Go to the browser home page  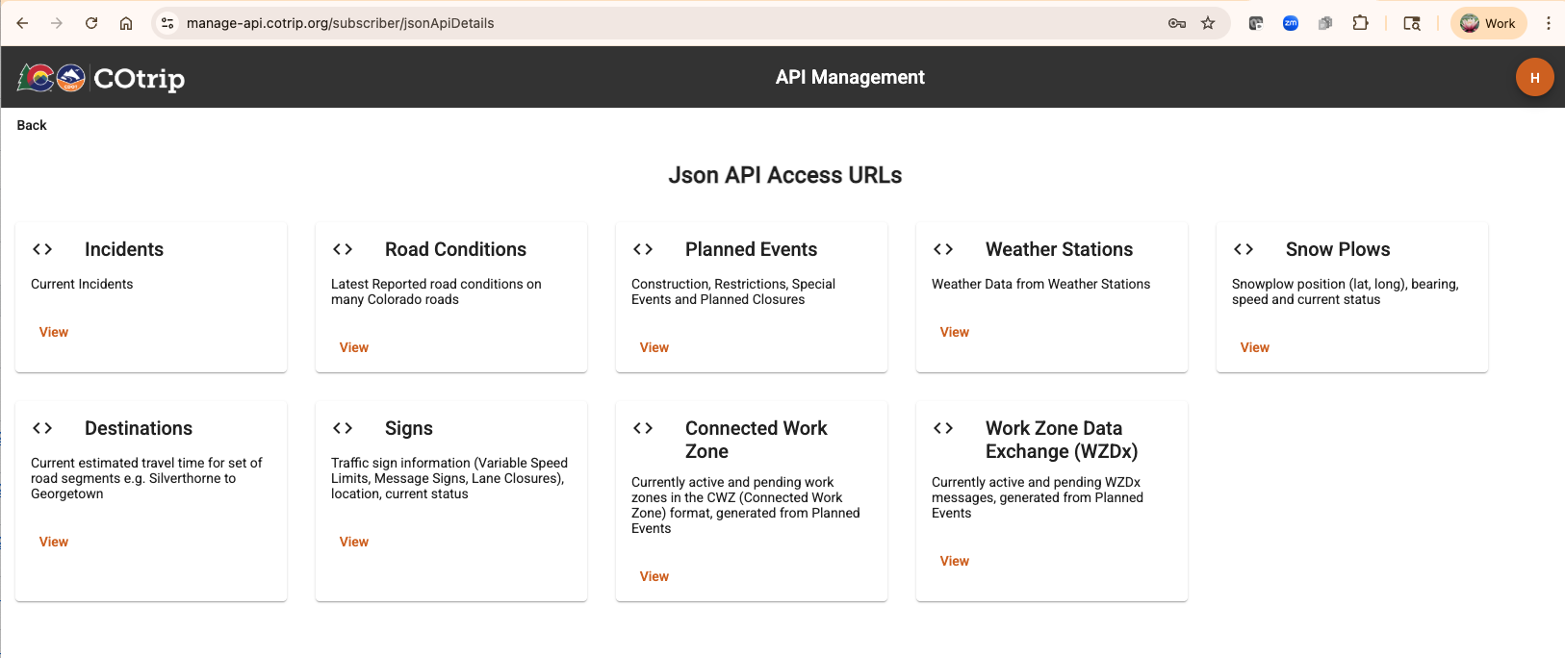pyautogui.click(x=126, y=23)
